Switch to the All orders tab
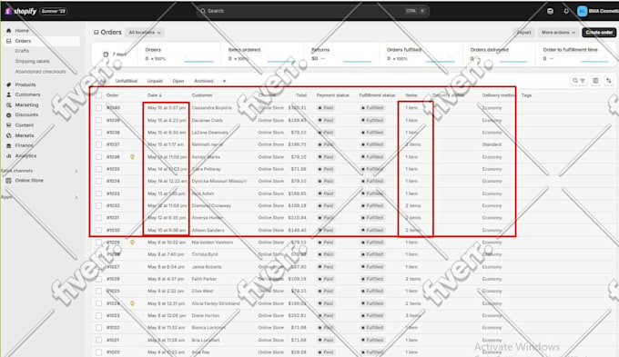The height and width of the screenshot is (357, 619). pyautogui.click(x=103, y=81)
